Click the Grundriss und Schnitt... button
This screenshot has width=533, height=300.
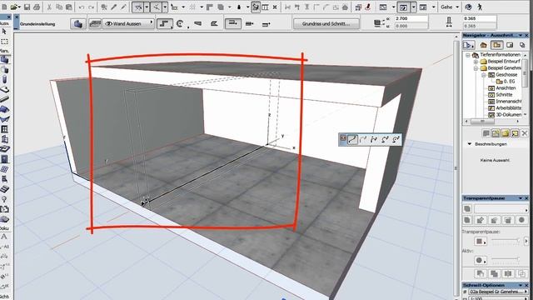326,23
